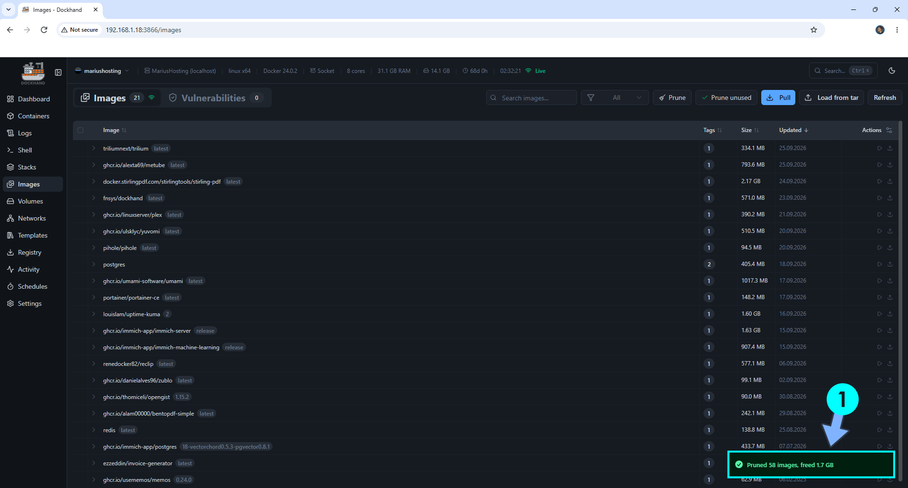
Task: Sort the table by Size column
Action: [x=750, y=130]
